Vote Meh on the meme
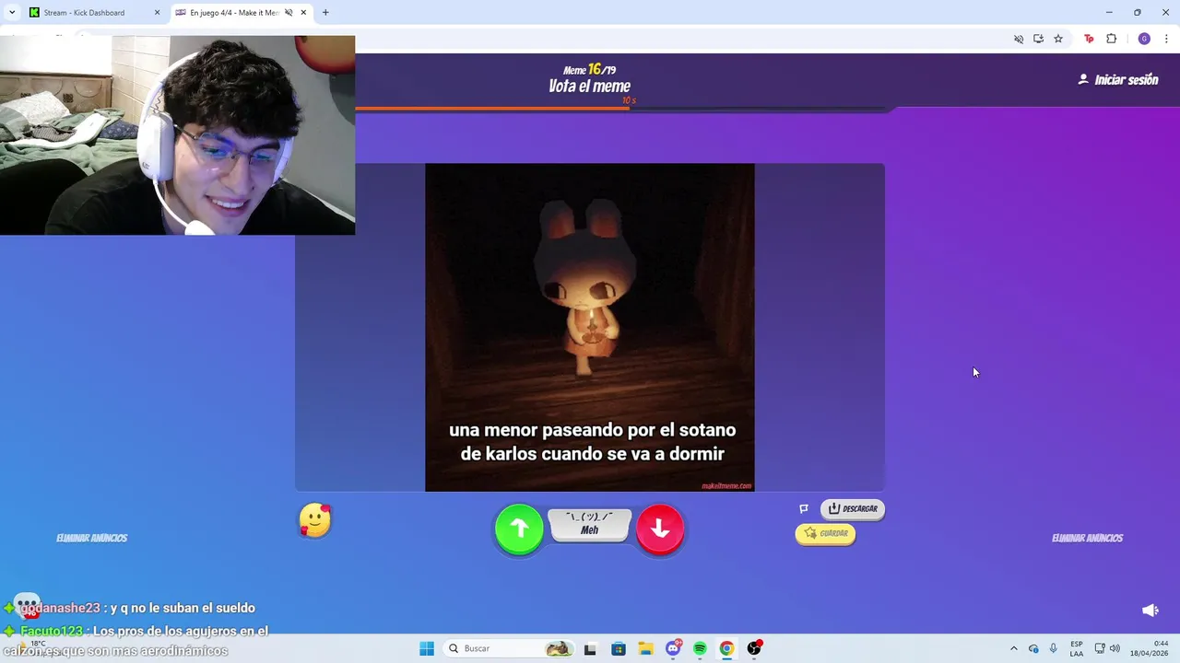 click(590, 524)
